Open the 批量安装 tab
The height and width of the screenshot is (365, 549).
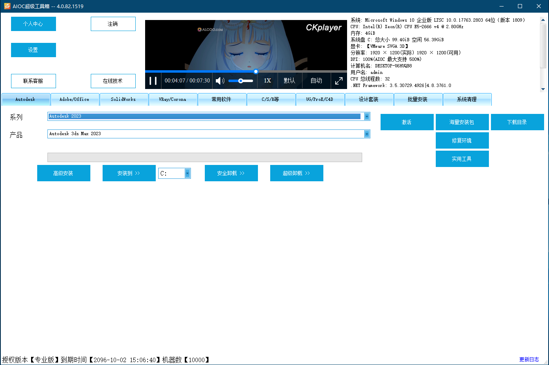(418, 99)
